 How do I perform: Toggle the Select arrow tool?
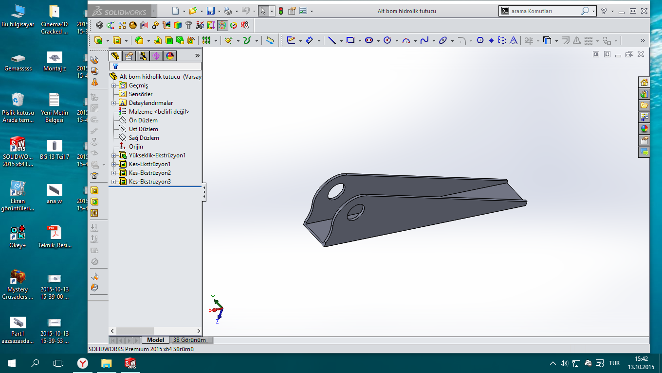[263, 11]
